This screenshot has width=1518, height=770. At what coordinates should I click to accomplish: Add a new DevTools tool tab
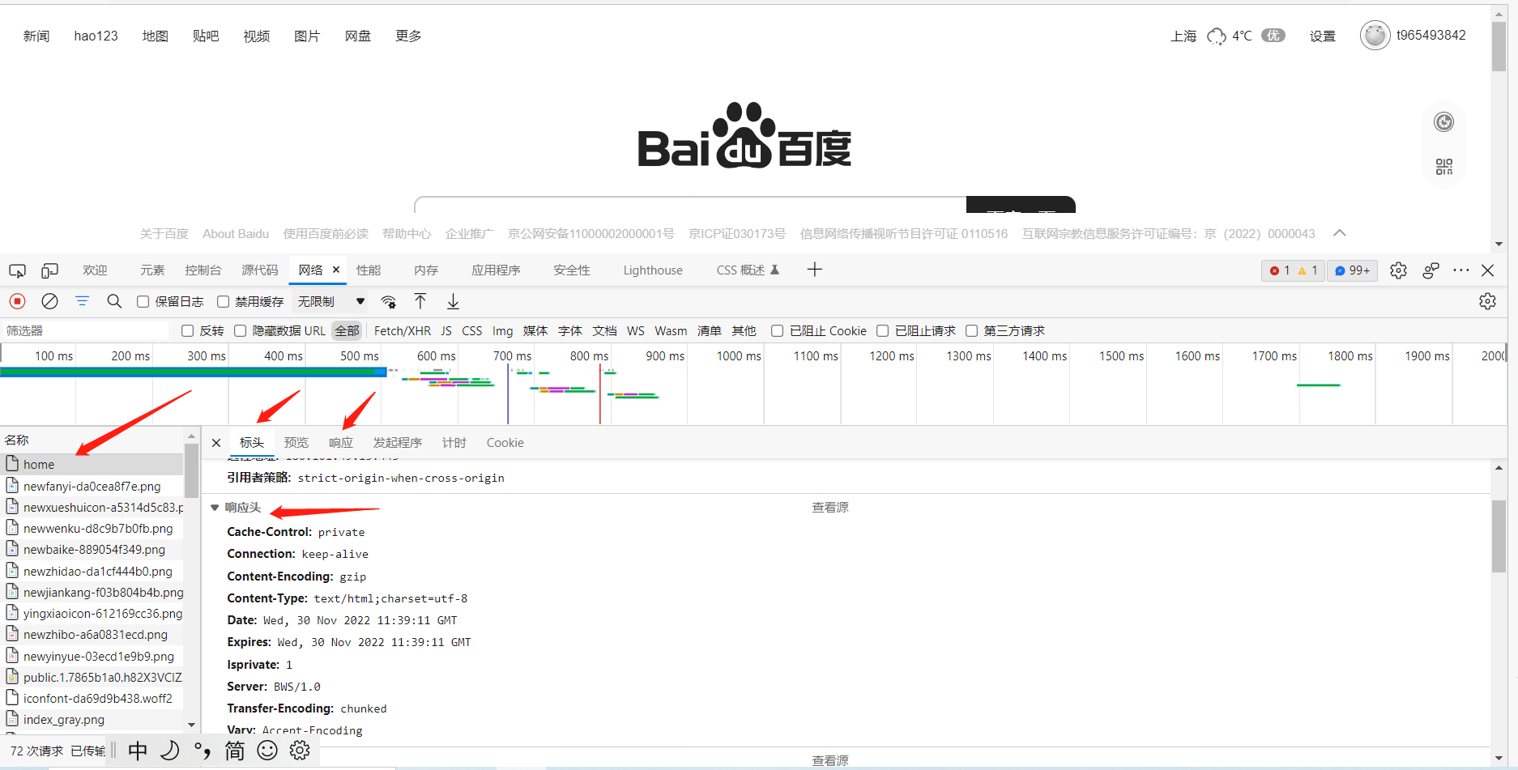coord(815,270)
